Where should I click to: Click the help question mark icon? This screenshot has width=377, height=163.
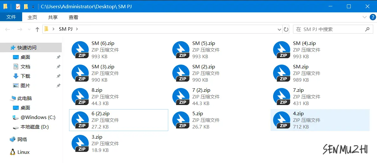click(x=372, y=17)
